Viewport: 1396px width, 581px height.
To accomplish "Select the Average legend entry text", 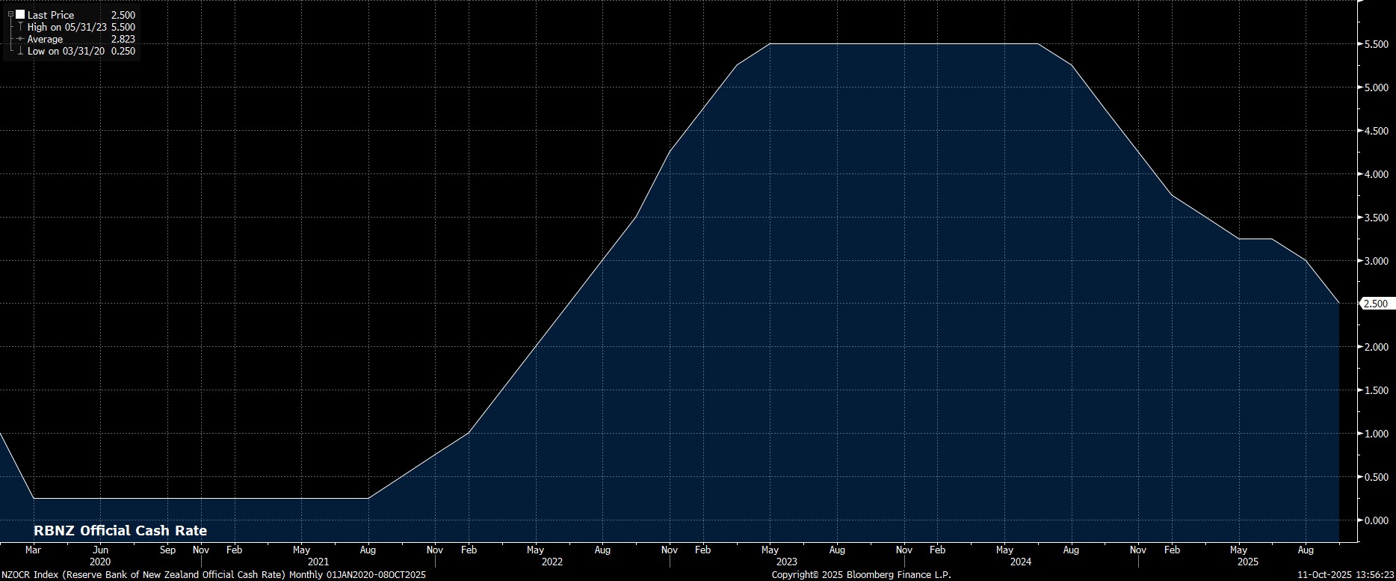I will coord(45,39).
